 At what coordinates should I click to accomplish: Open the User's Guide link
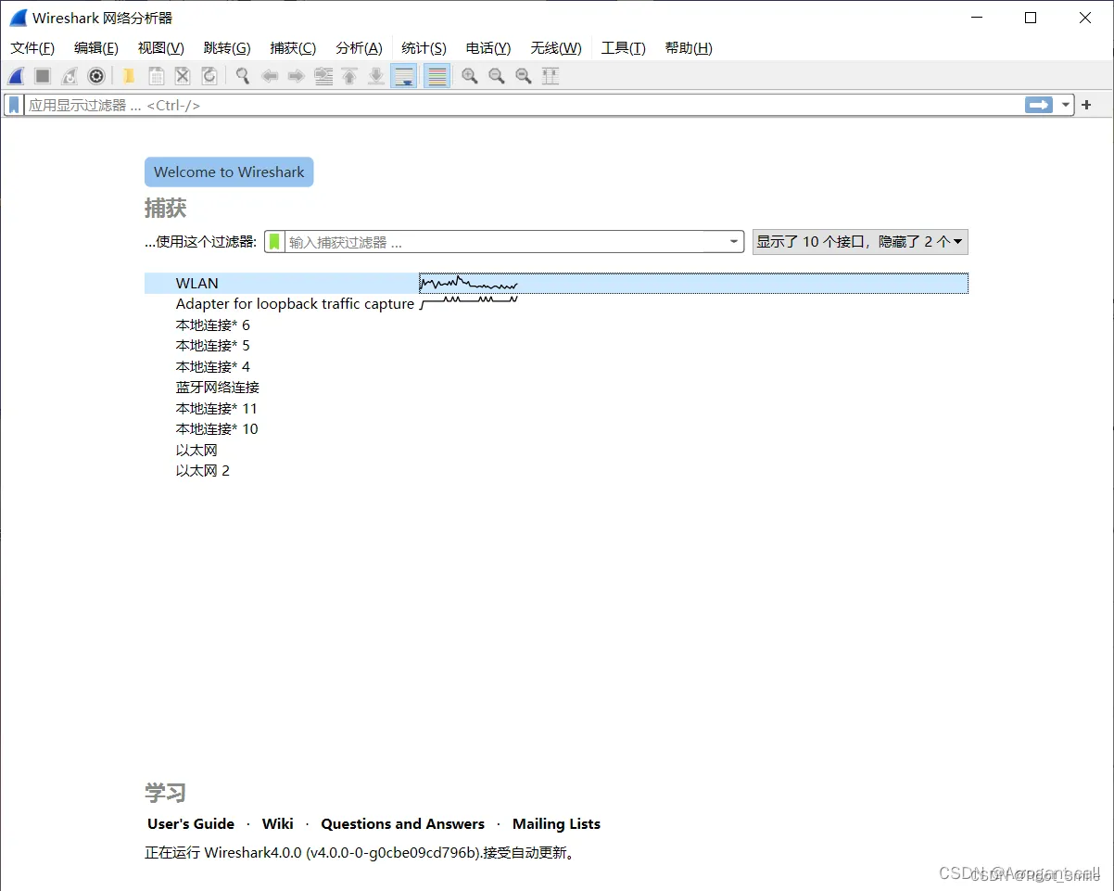tap(191, 823)
